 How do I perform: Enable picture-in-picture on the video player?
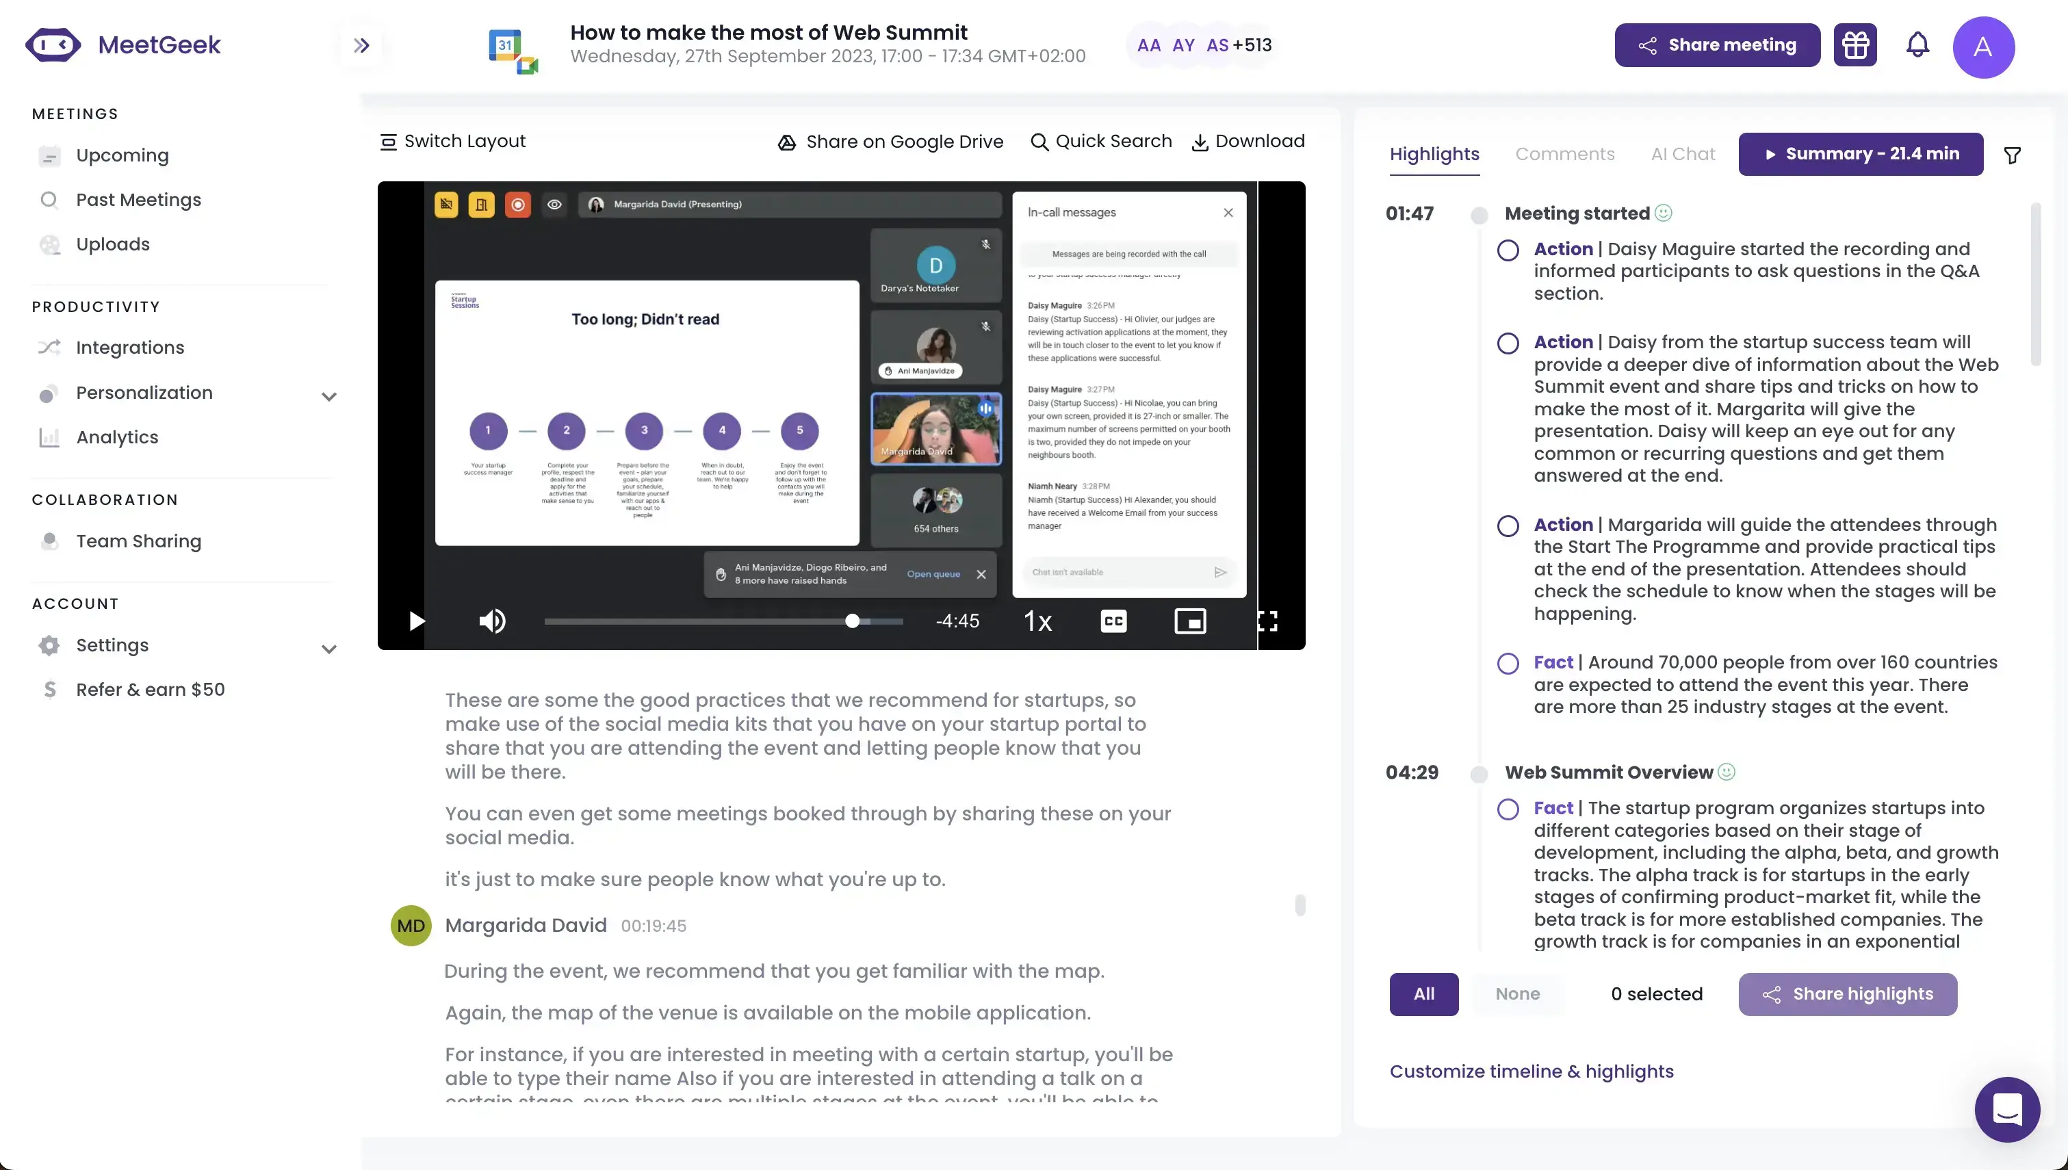point(1190,621)
